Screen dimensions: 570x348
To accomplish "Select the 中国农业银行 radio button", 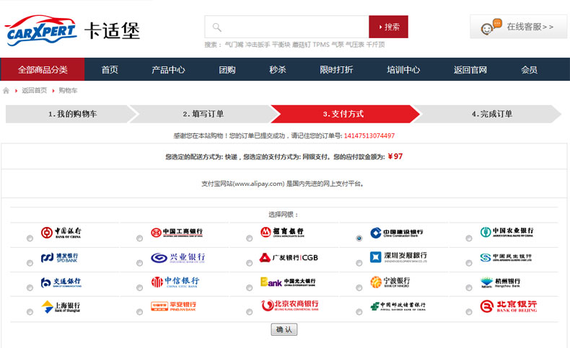I will point(469,238).
